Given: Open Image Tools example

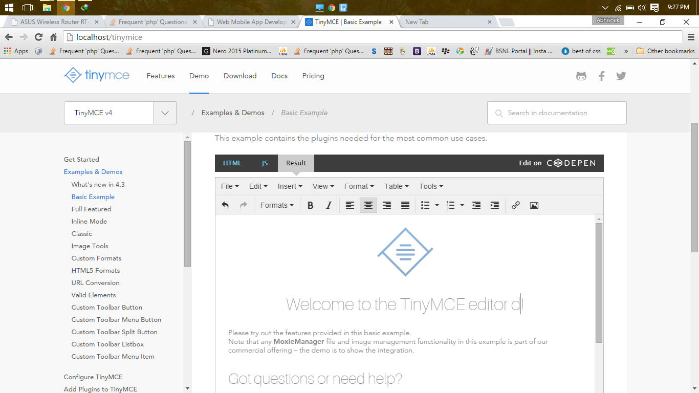Looking at the screenshot, I should click(90, 246).
